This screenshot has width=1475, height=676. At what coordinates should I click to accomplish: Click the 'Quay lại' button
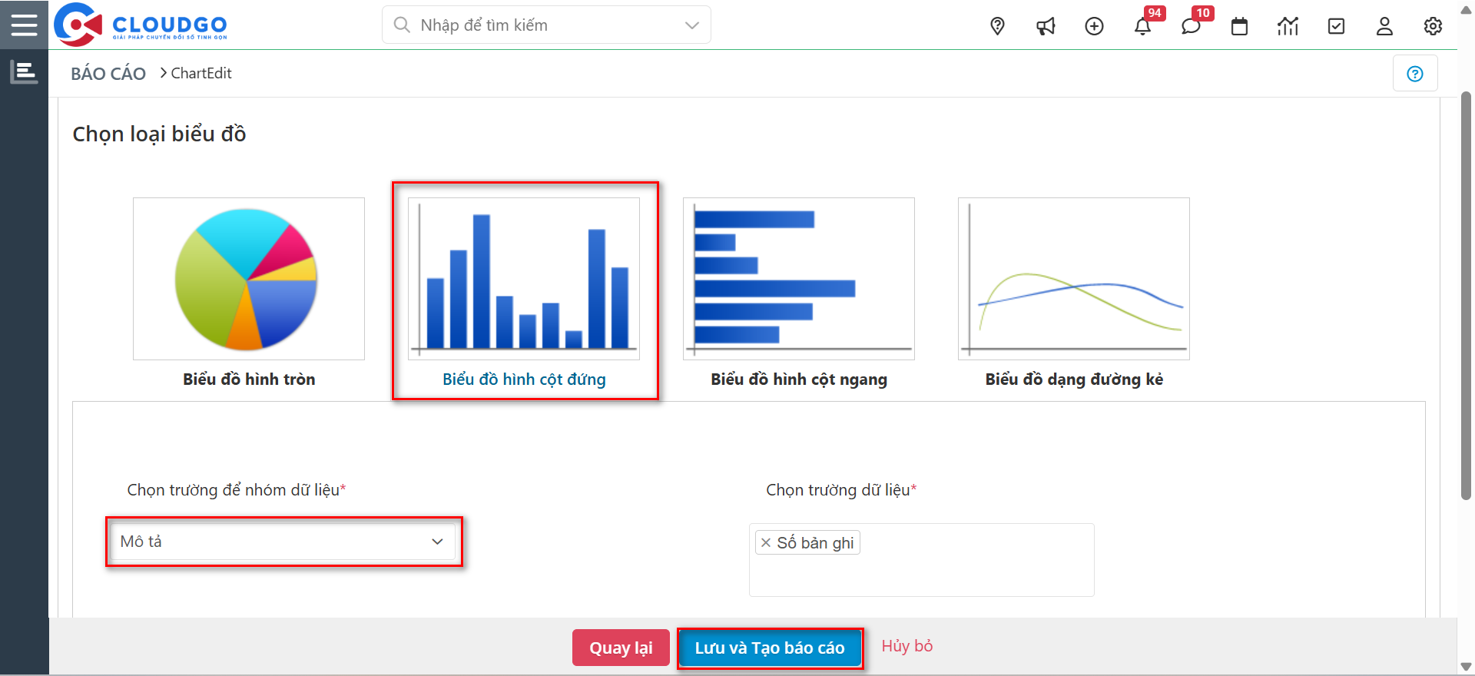click(x=621, y=648)
